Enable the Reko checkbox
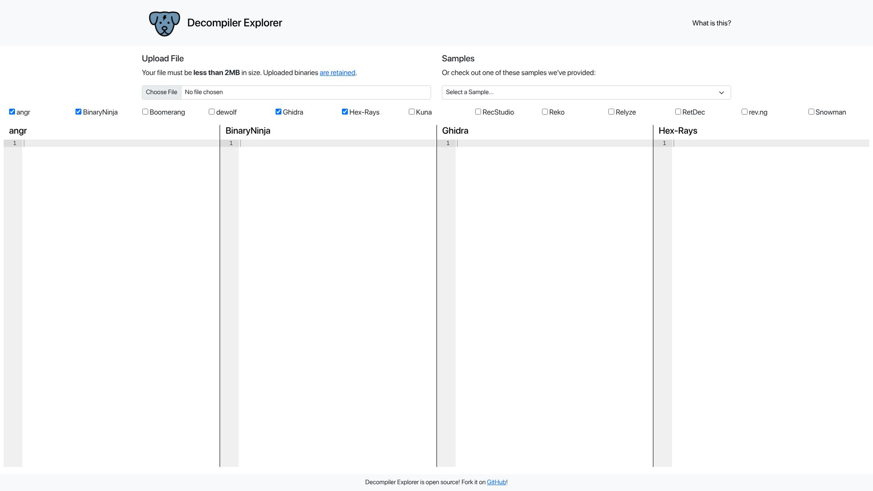The width and height of the screenshot is (873, 491). 545,112
